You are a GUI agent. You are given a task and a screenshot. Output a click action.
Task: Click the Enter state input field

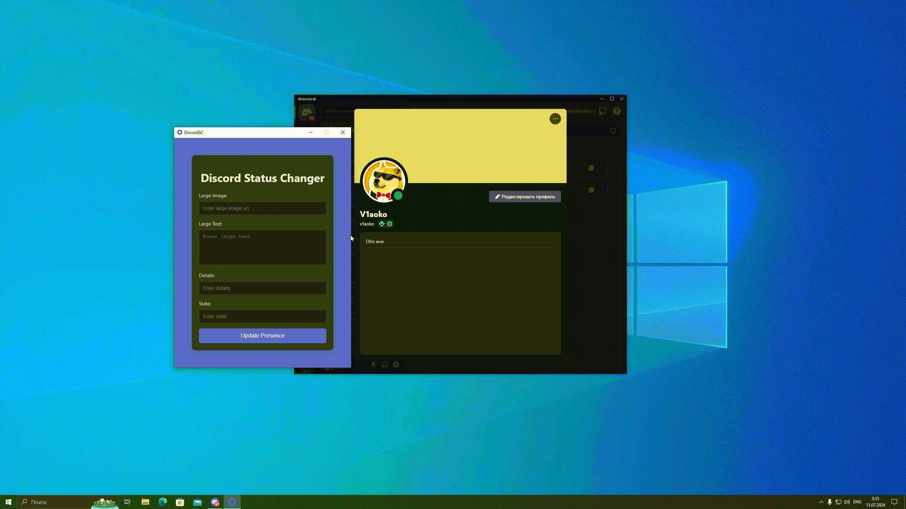point(262,316)
